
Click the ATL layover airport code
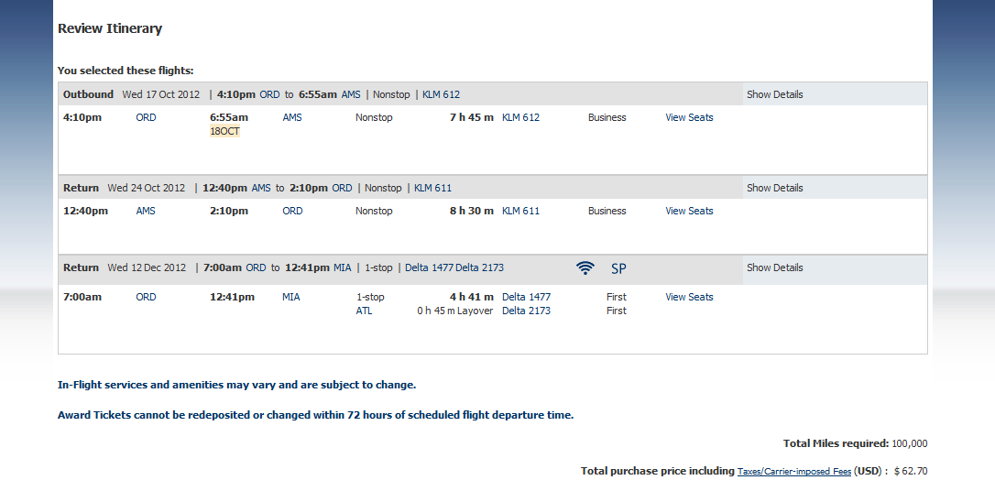click(365, 311)
